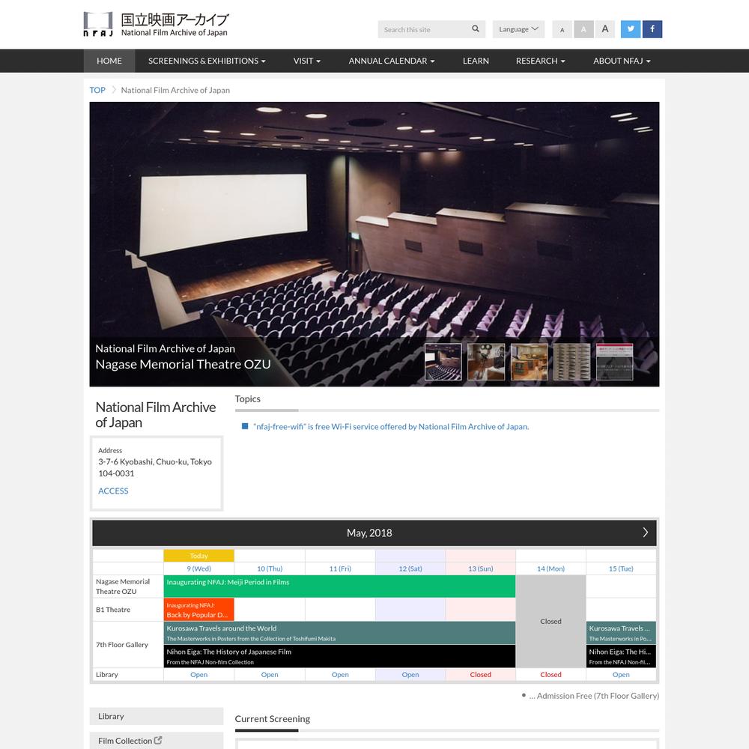Select the film camera slide thumbnail
The height and width of the screenshot is (749, 749).
486,362
